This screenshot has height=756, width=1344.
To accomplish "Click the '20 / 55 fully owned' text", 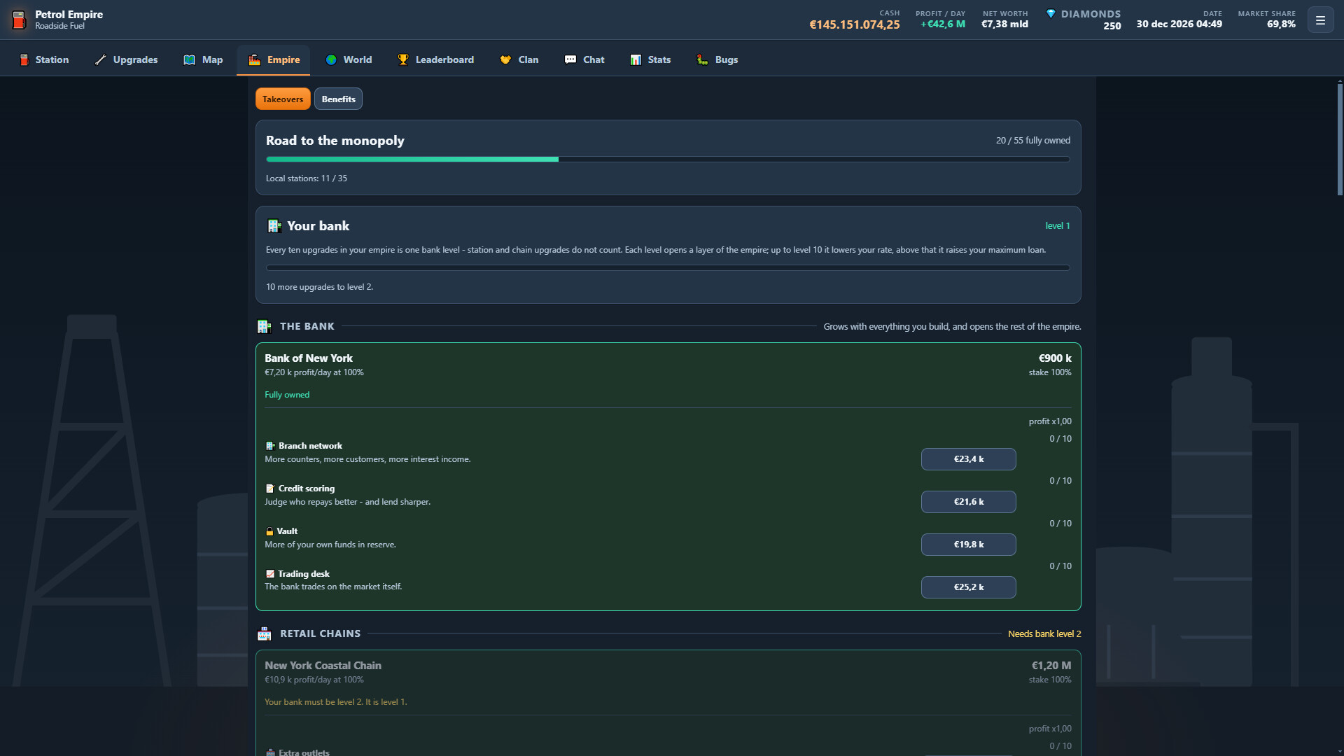I will [1033, 140].
